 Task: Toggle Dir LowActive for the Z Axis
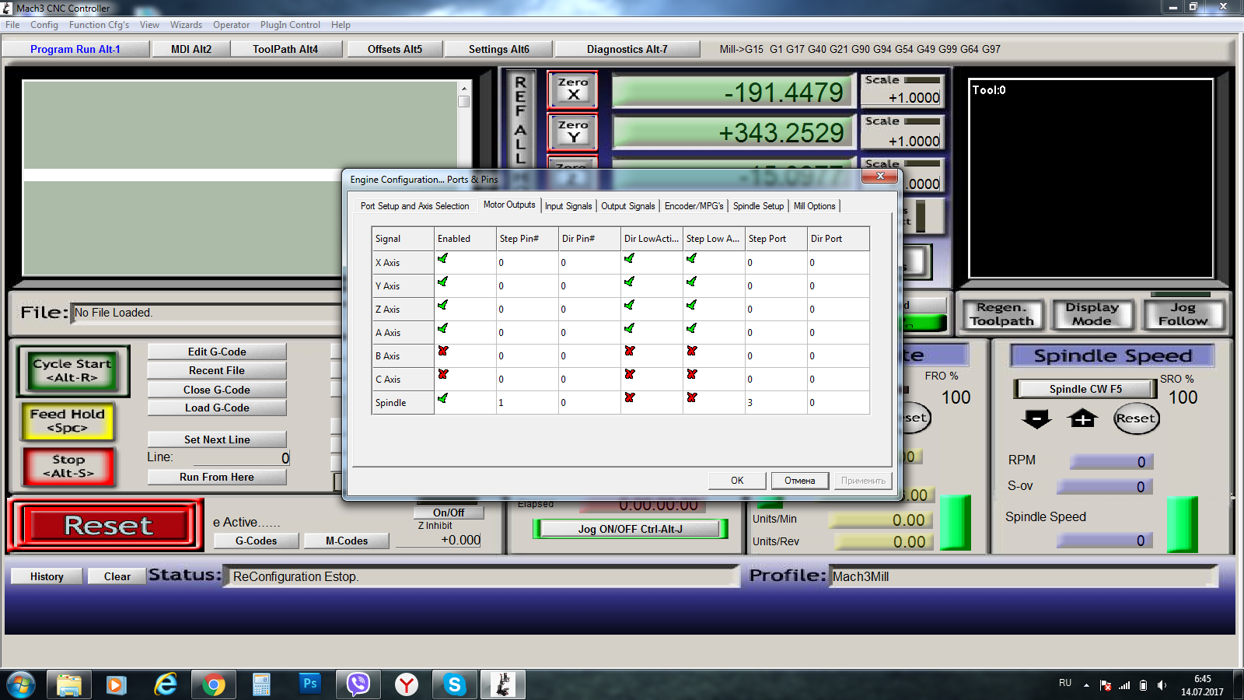[630, 305]
